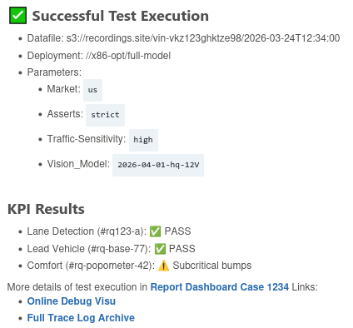Click the Lead Vehicle (#rq-base-77) text

89,249
